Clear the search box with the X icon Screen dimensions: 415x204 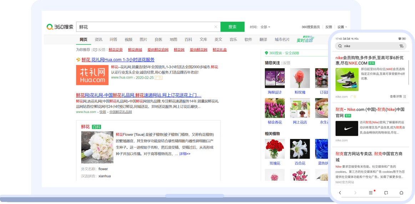click(x=216, y=27)
